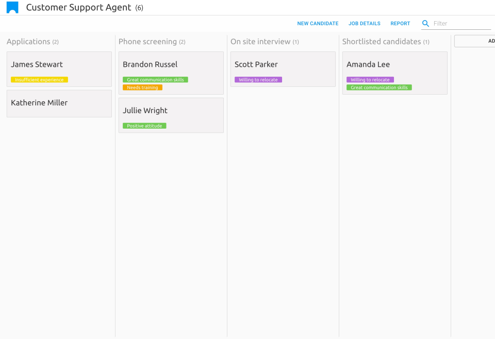
Task: Open Job Details page
Action: pos(364,24)
